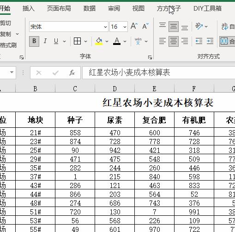This screenshot has width=235, height=232.
Task: Click header cell 地块
Action: coord(35,120)
